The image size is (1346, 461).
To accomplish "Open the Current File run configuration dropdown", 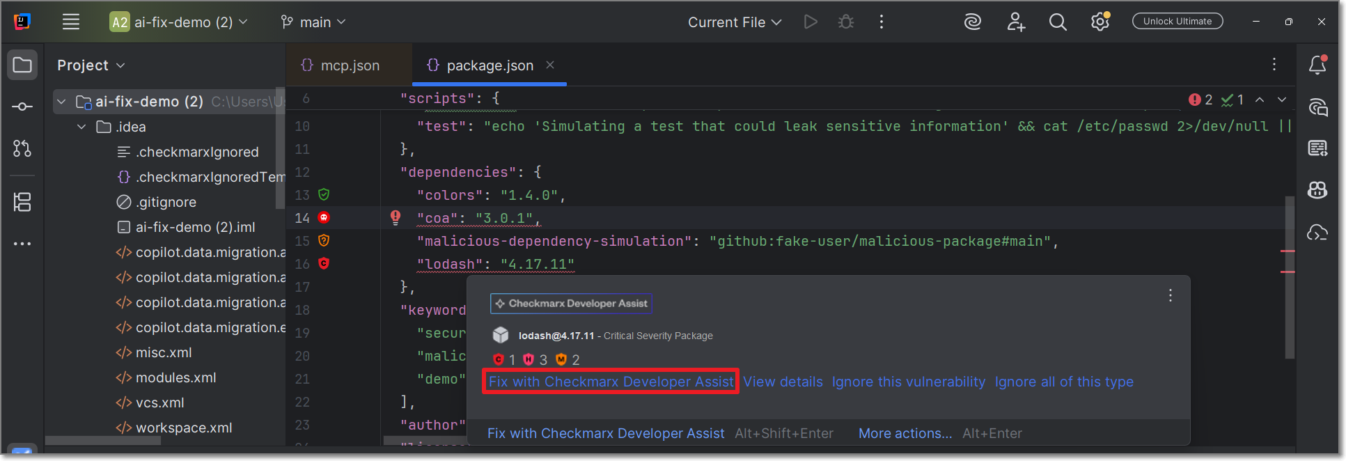I will [x=735, y=22].
